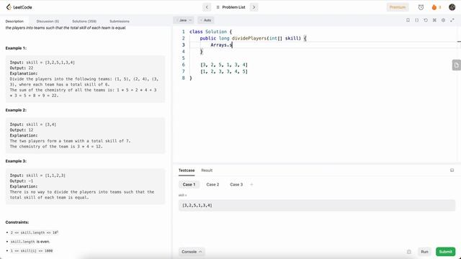Screen dimensions: 461x259
Task: Open the LeetCode logo home link
Action: 19,7
